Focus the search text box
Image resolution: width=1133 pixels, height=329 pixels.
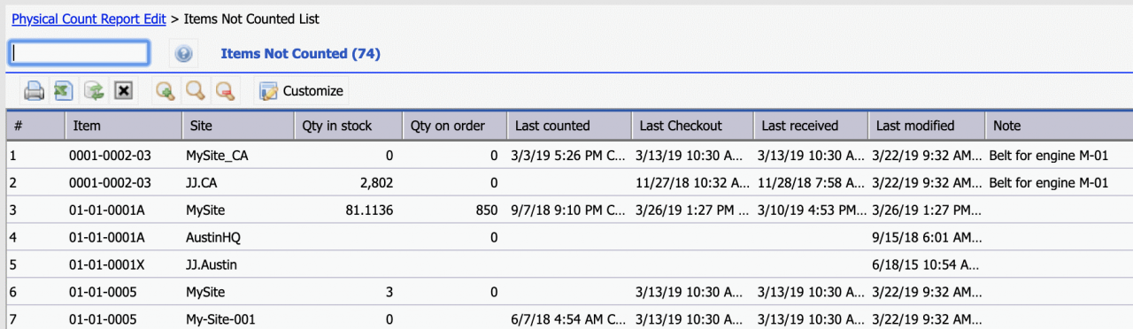coord(79,53)
